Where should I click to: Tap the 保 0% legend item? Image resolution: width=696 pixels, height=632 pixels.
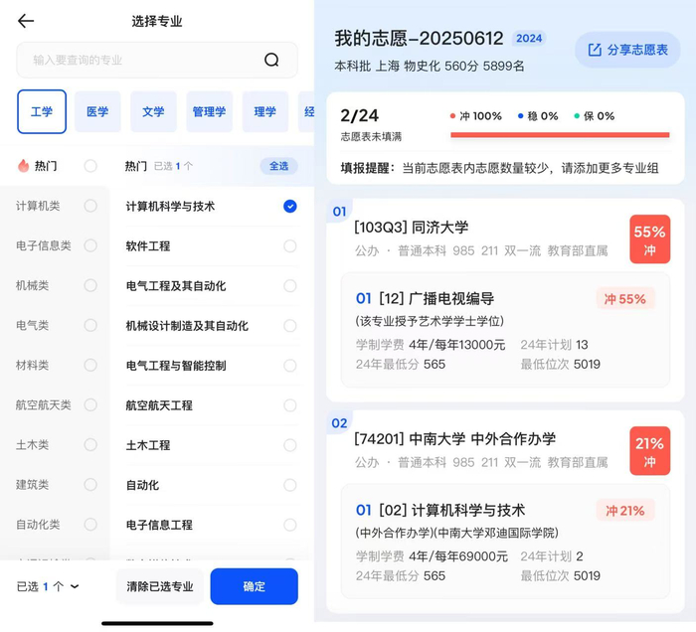594,116
